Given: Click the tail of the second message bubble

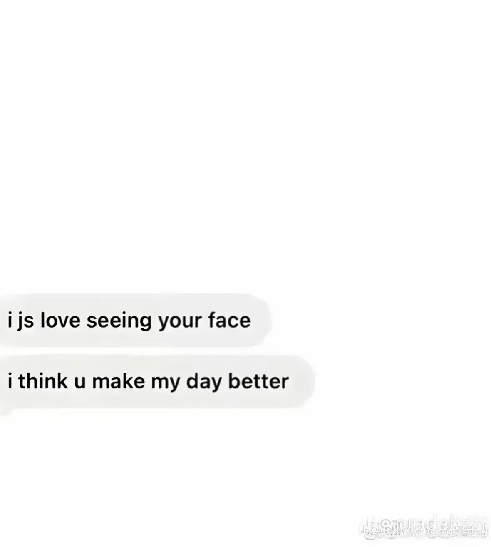Looking at the screenshot, I should pos(5,410).
